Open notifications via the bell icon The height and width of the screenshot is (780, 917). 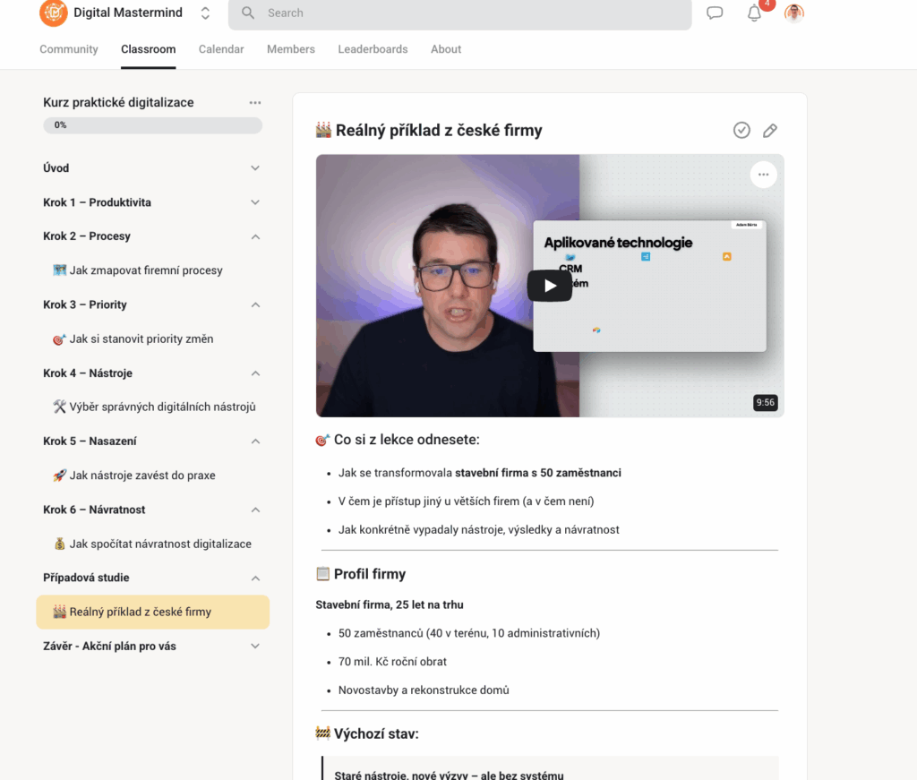pos(753,13)
